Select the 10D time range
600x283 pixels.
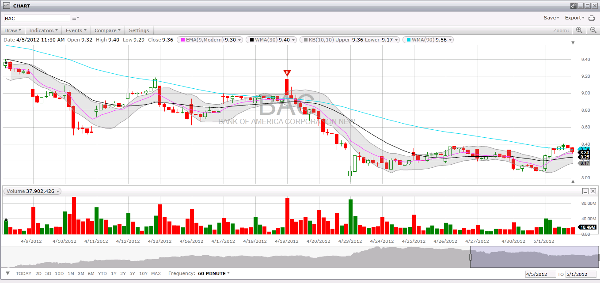[x=59, y=274]
